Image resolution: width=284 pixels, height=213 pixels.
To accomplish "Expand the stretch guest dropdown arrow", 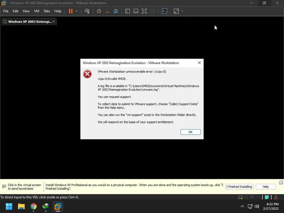I will (182, 11).
